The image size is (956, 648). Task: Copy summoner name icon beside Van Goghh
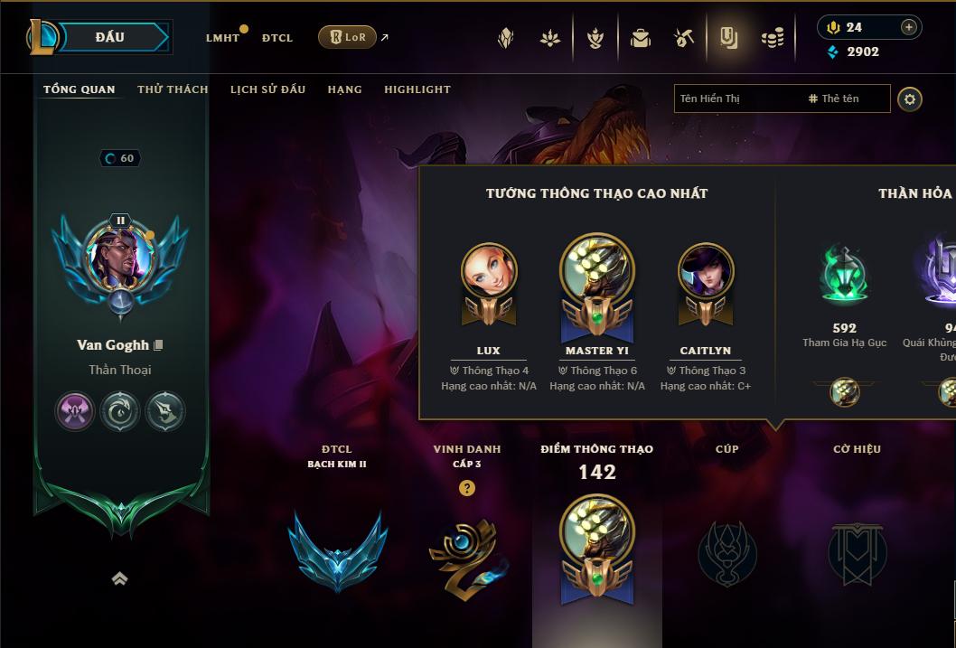[x=158, y=345]
